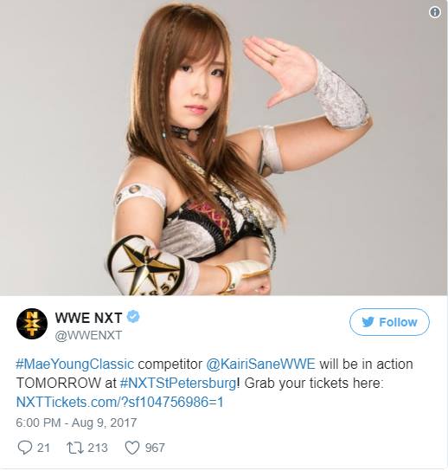Open the #NXTStPetersburg hashtag
Viewport: 448px width, 471px height.
click(177, 384)
